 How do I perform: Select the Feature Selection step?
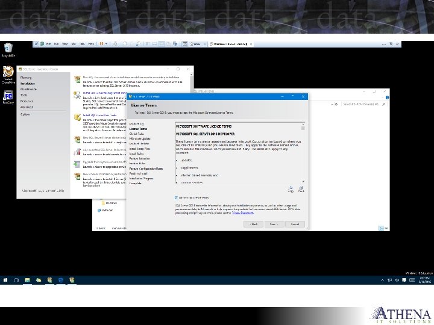pos(139,159)
